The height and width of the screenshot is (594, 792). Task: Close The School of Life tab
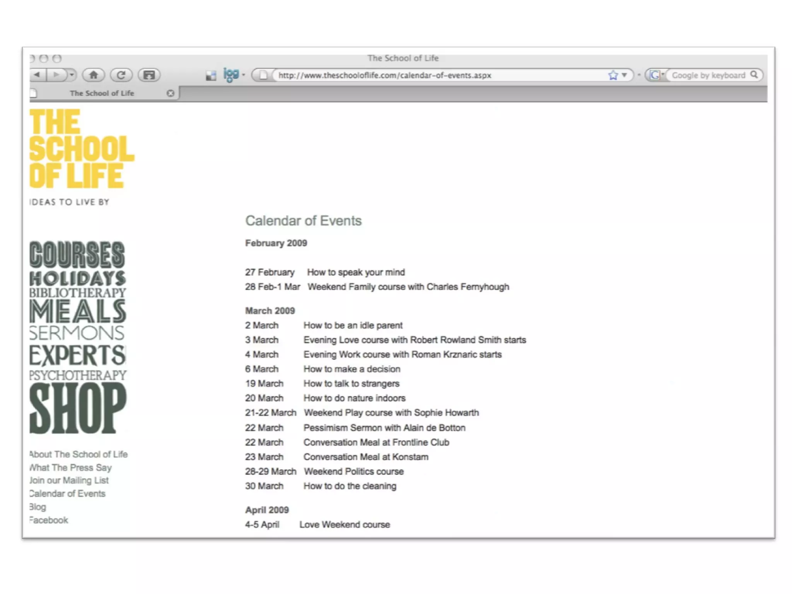pyautogui.click(x=170, y=93)
